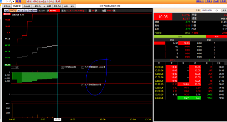Image resolution: width=227 pixels, height=122 pixels.
Task: Click the bid price 10.00 row with 60
Action: click(187, 47)
